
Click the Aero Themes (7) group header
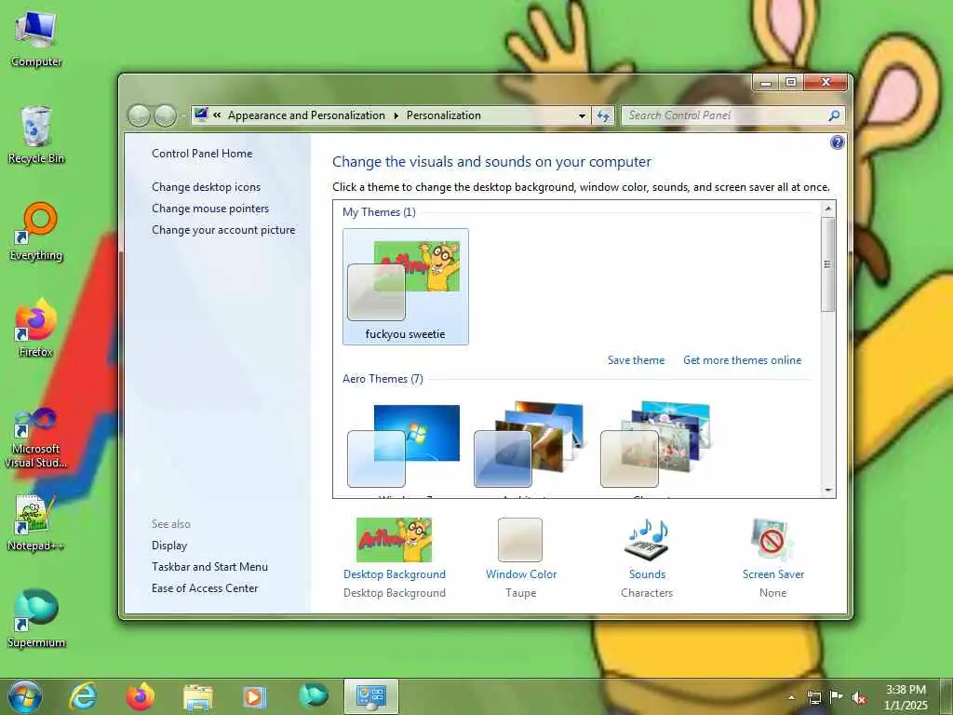[x=383, y=379]
